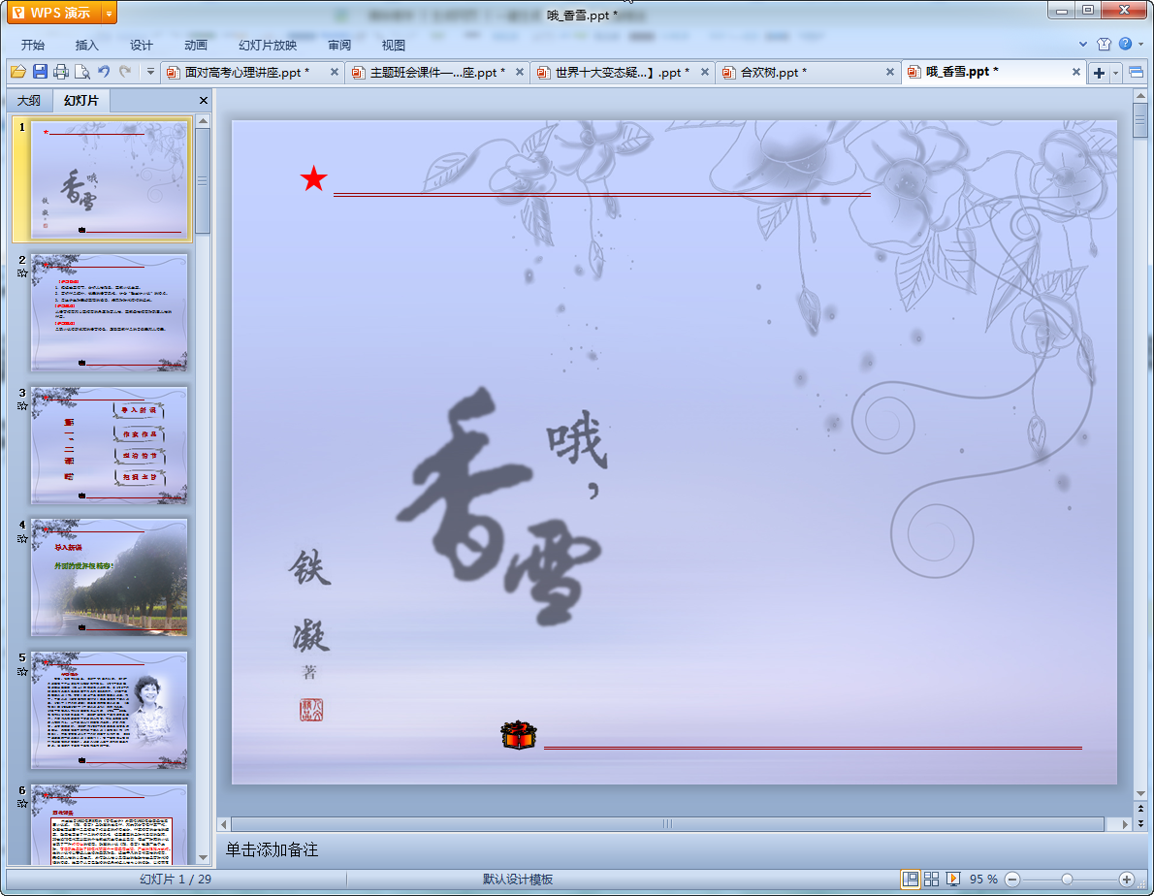This screenshot has width=1154, height=896.
Task: Close the 世界十大变态疑 tab
Action: pyautogui.click(x=705, y=72)
